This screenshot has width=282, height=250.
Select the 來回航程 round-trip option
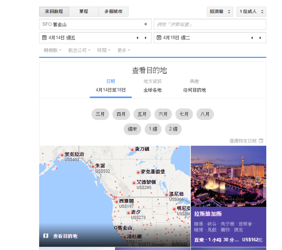(x=54, y=12)
